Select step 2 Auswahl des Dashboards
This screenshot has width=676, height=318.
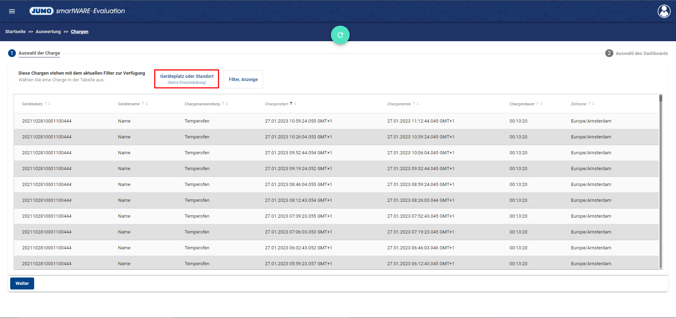(x=641, y=54)
